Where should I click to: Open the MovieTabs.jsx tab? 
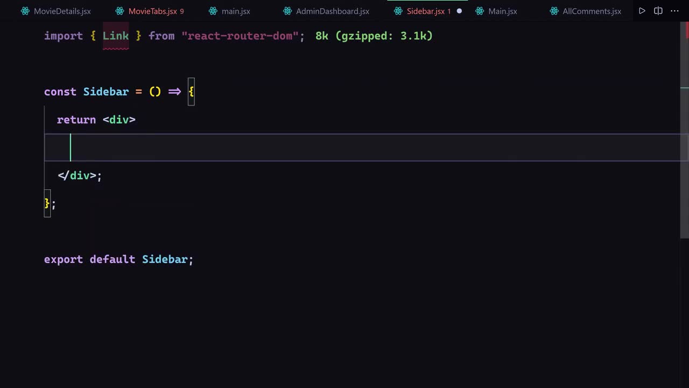(150, 11)
